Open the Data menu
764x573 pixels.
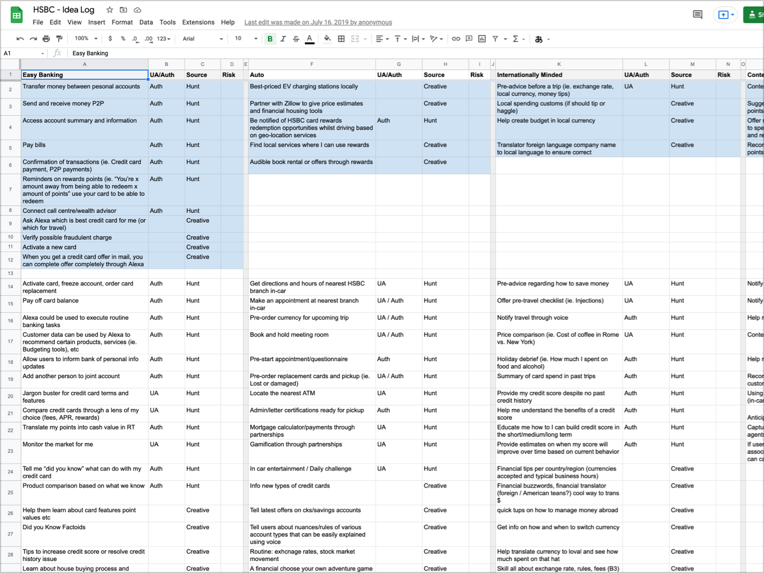tap(146, 22)
